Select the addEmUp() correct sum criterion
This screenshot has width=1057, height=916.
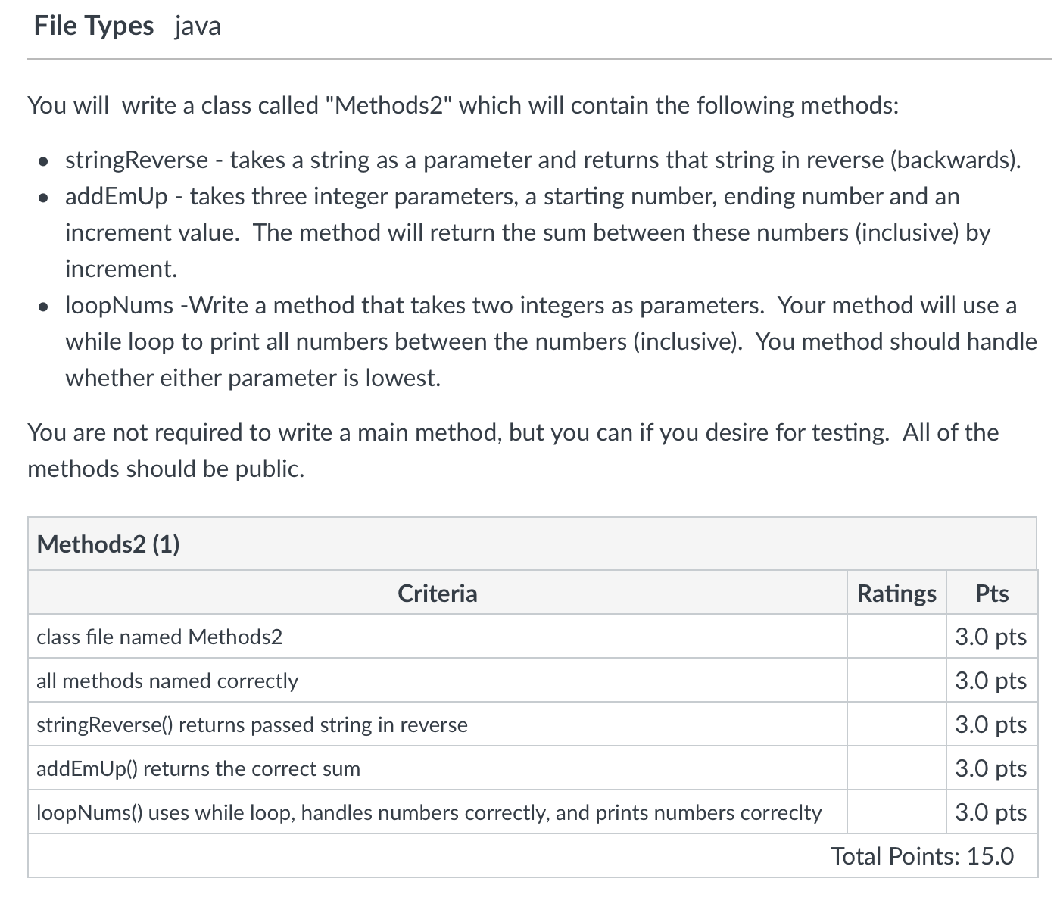198,768
